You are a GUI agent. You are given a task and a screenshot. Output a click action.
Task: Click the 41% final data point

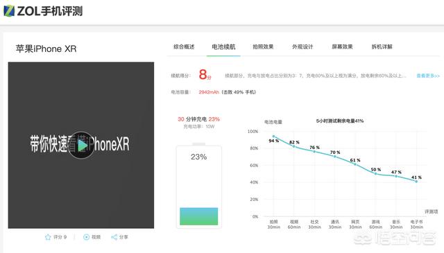[416, 182]
